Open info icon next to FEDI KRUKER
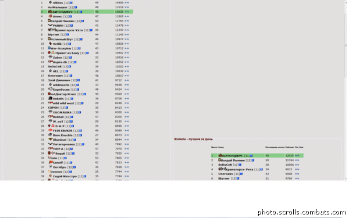349x218 pixels. (x=81, y=131)
